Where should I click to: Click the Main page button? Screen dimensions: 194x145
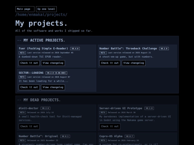[x=25, y=9]
